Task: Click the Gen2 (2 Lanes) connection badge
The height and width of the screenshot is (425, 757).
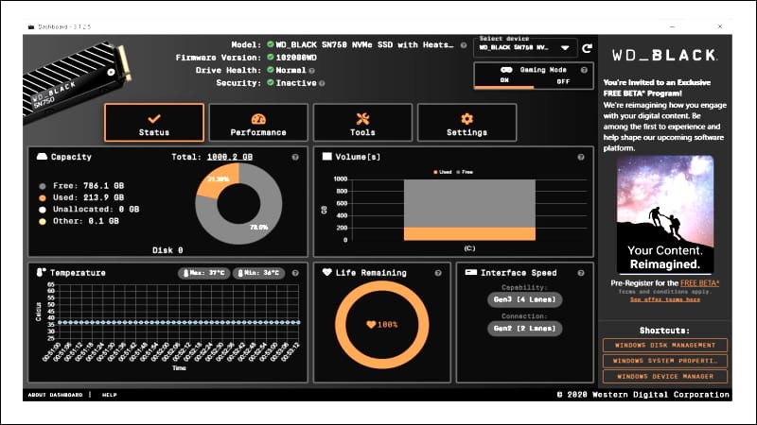Action: (525, 329)
